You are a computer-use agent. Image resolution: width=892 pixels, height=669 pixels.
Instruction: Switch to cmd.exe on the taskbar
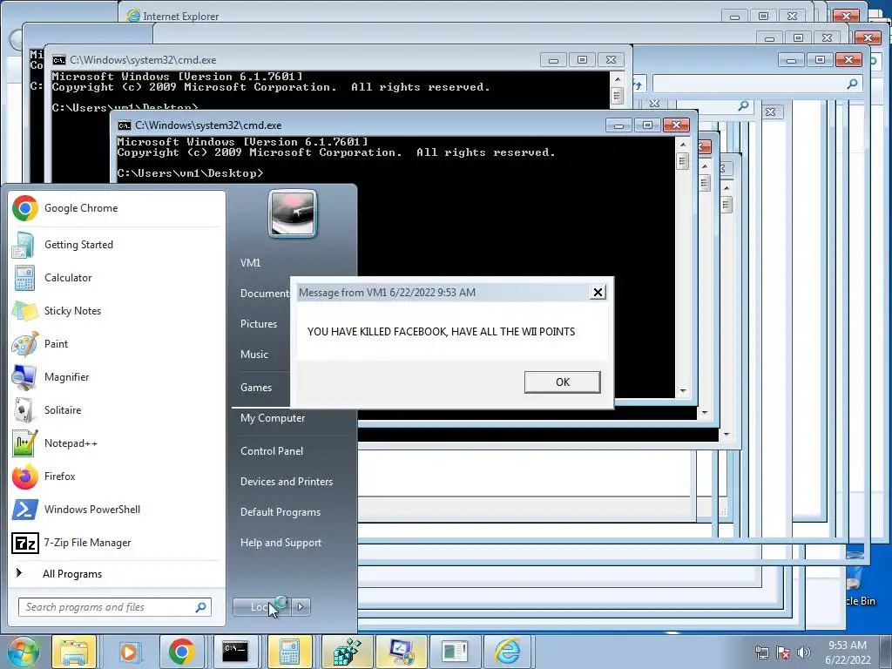pos(235,652)
